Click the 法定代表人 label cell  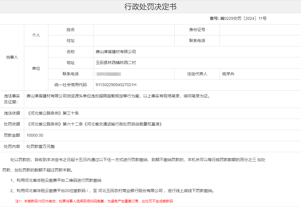(197, 74)
